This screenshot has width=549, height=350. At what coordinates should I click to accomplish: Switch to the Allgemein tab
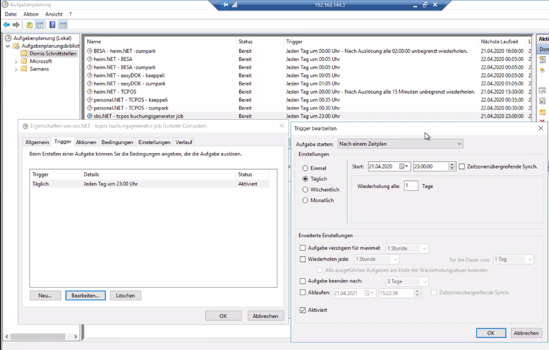tap(37, 142)
